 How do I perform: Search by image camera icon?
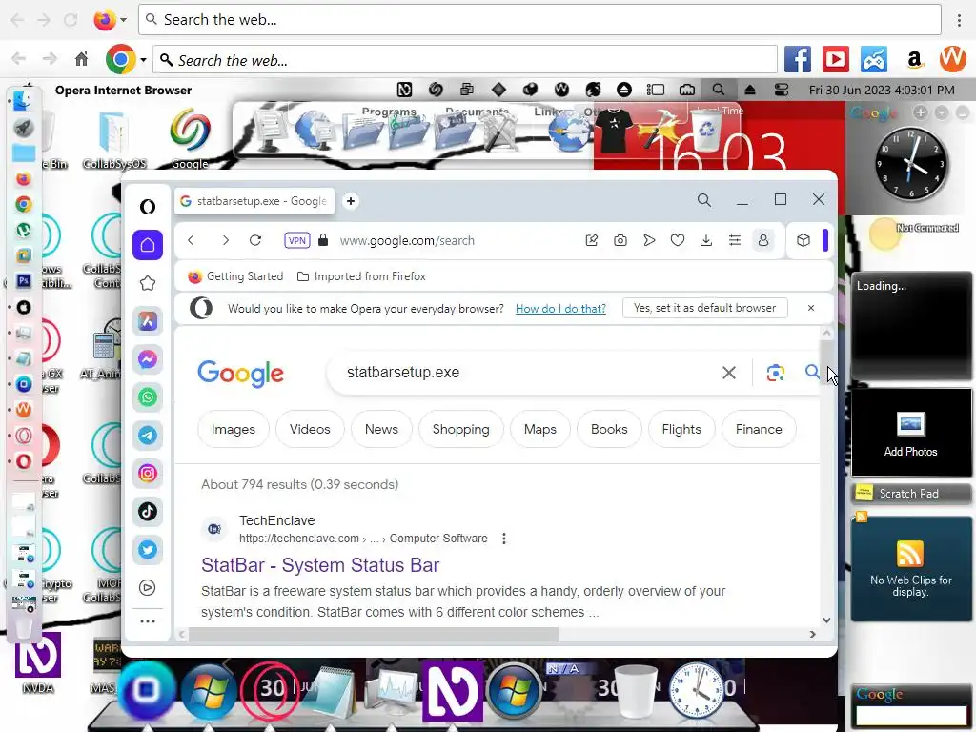coord(775,373)
